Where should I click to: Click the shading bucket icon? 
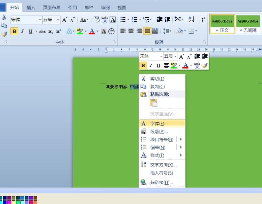[x=180, y=31]
